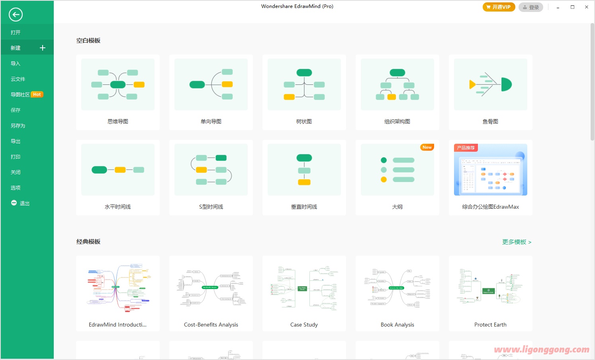Open the Case Study template thumbnail
Viewport: 595px width, 360px height.
[x=304, y=288]
